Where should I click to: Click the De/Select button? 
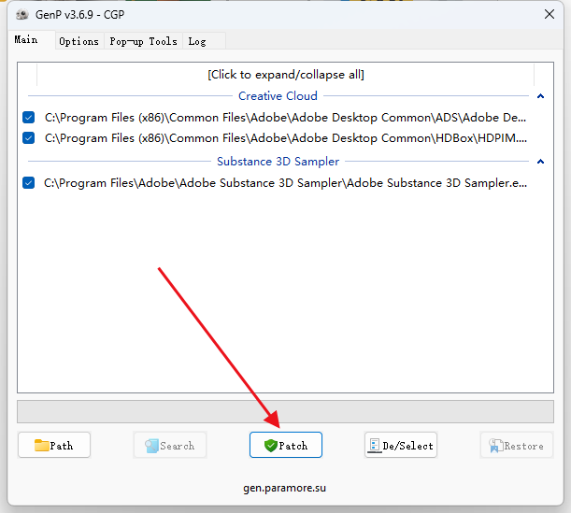pos(401,445)
